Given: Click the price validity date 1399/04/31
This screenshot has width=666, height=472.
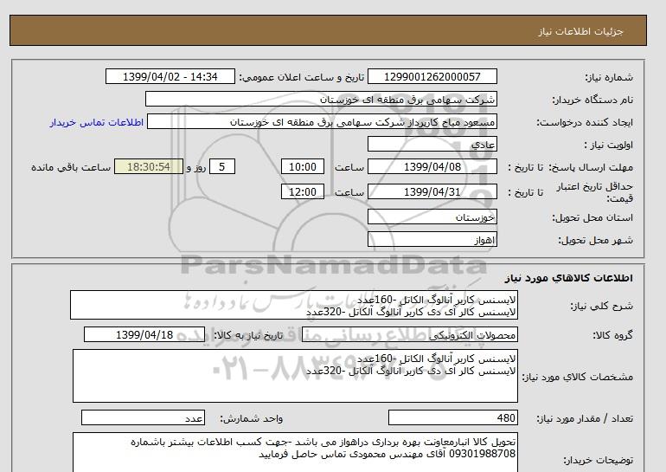Looking at the screenshot, I should click(x=432, y=192).
